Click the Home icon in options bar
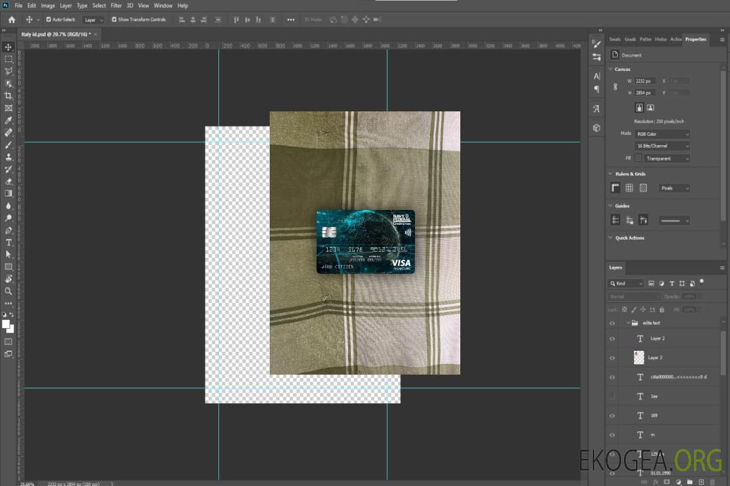 tap(11, 20)
